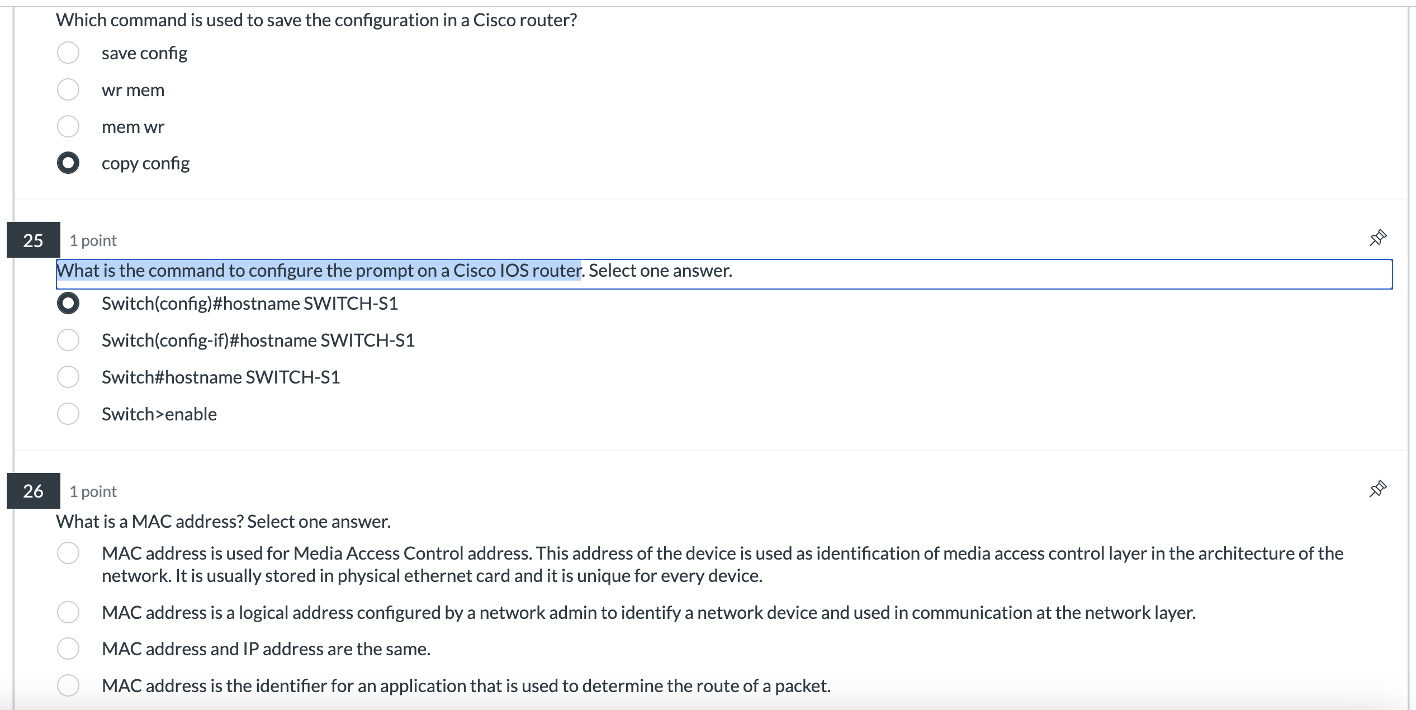Select the 'save config' answer option
Image resolution: width=1416 pixels, height=710 pixels.
pos(68,51)
